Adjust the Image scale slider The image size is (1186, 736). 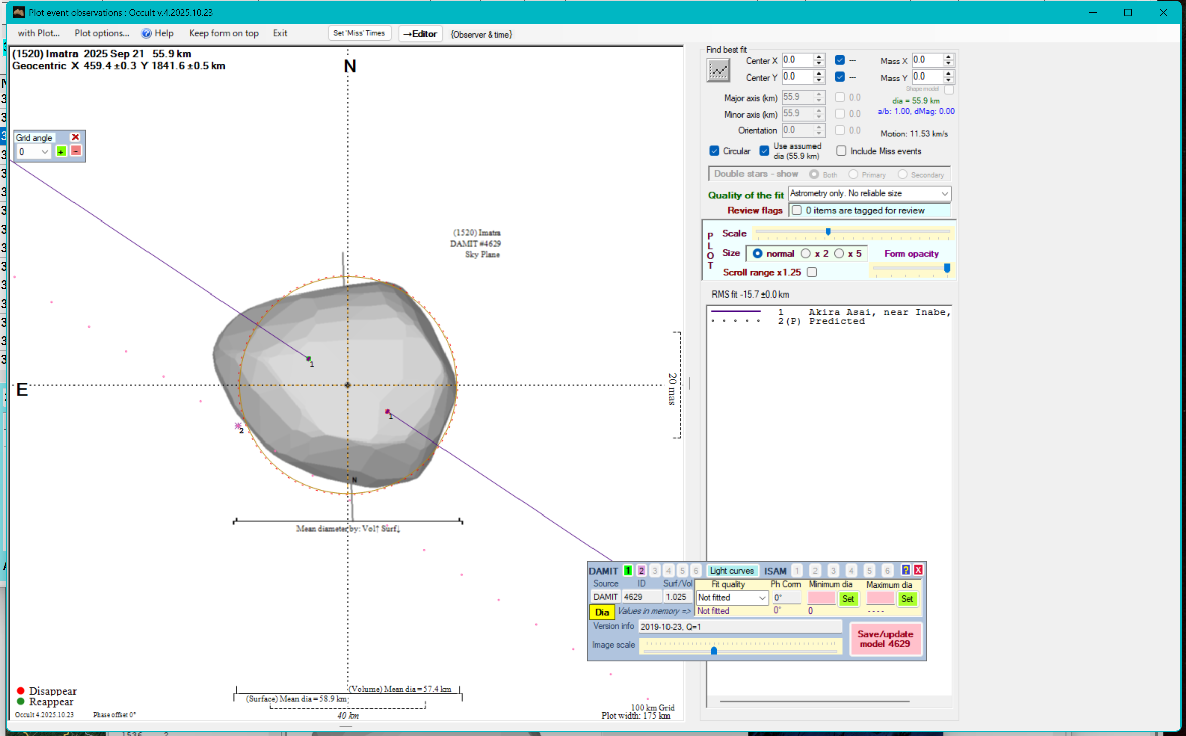click(714, 651)
